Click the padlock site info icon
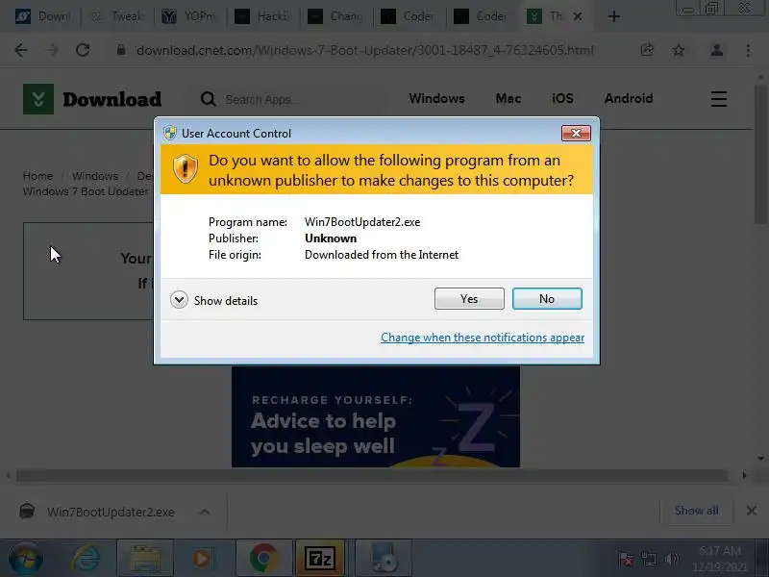769x577 pixels. [121, 50]
